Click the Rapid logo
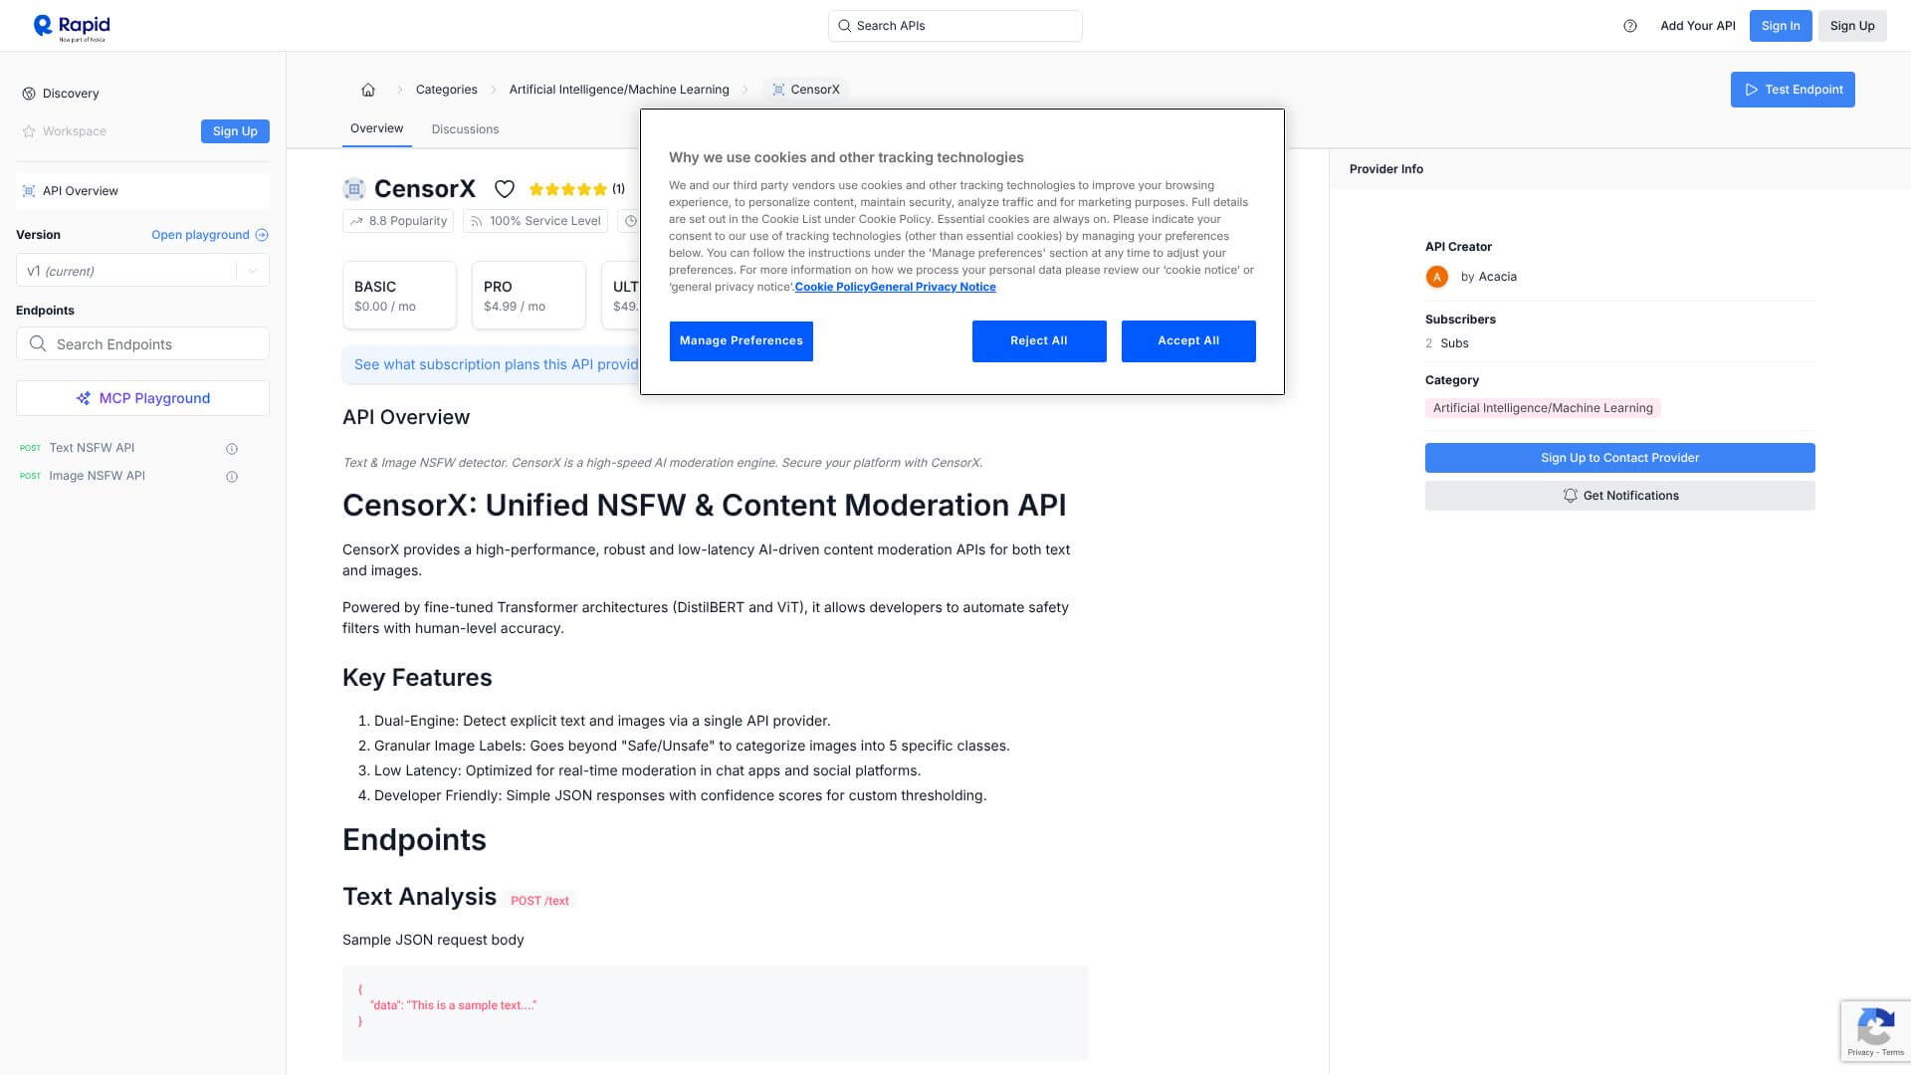This screenshot has width=1911, height=1075. (72, 27)
